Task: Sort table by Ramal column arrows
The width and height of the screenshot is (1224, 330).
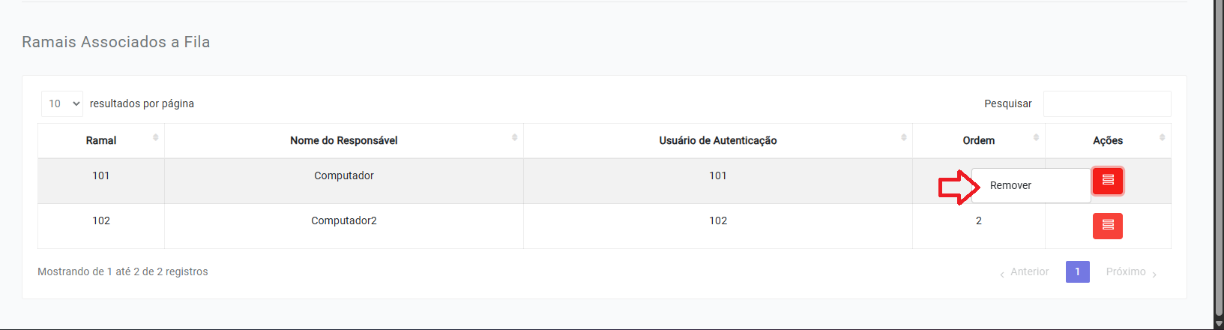Action: point(155,137)
